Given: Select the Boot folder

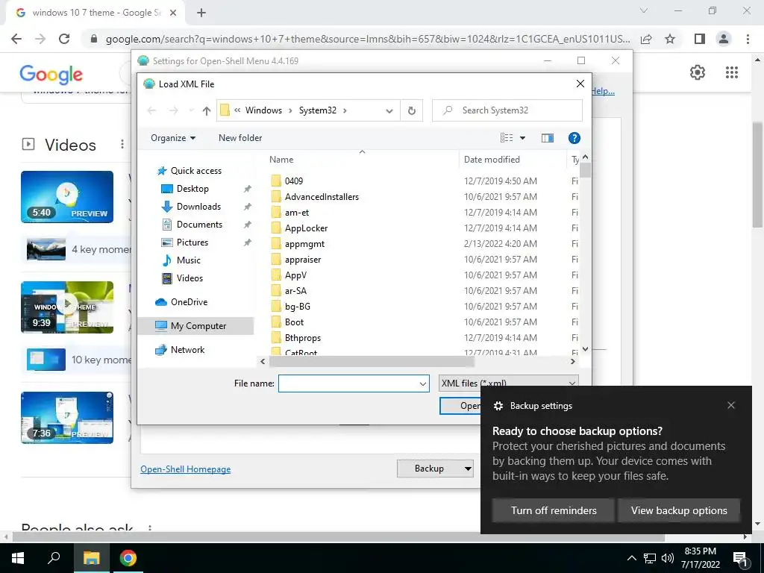Looking at the screenshot, I should pos(294,322).
